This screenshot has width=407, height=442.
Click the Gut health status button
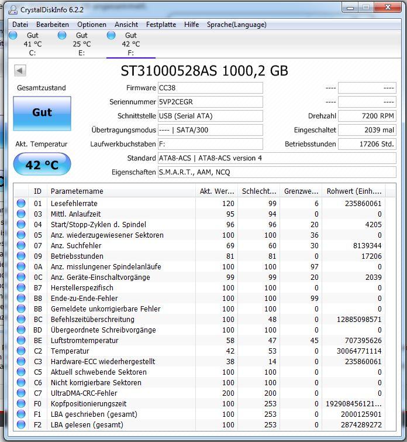tap(42, 114)
